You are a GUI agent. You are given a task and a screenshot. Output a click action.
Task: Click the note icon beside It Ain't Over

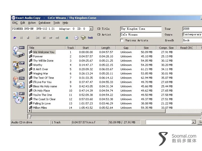(x=31, y=69)
